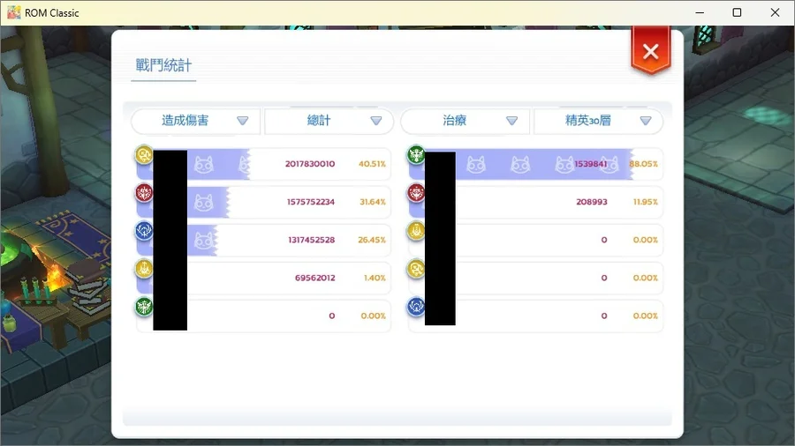Click the blue class icon beside 26.45% damage

[144, 231]
